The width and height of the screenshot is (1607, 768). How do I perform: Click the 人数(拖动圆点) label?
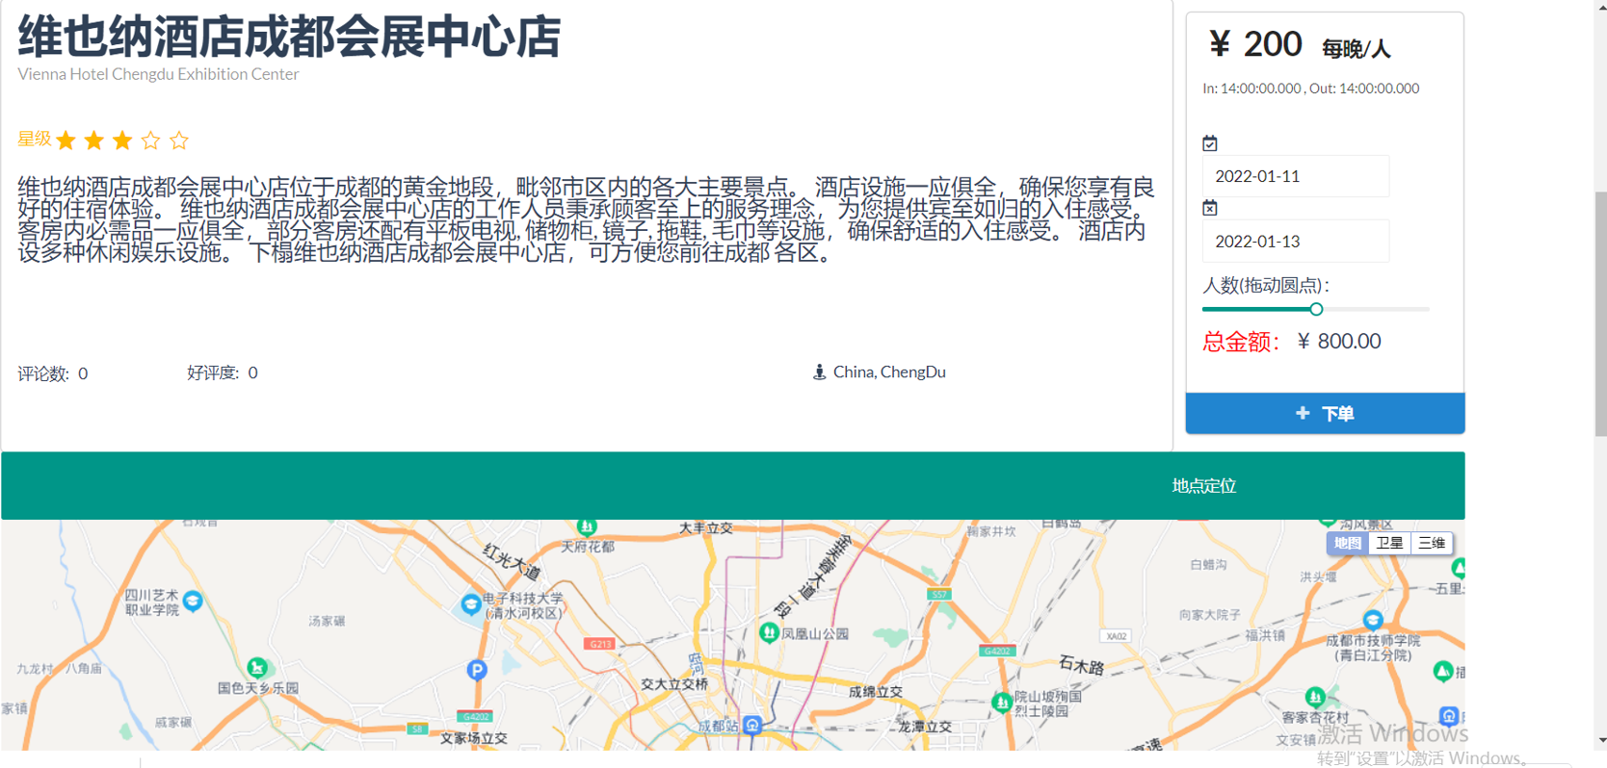(x=1266, y=286)
